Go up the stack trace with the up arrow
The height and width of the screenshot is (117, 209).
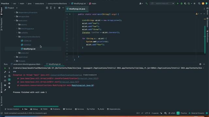click(x=9, y=68)
